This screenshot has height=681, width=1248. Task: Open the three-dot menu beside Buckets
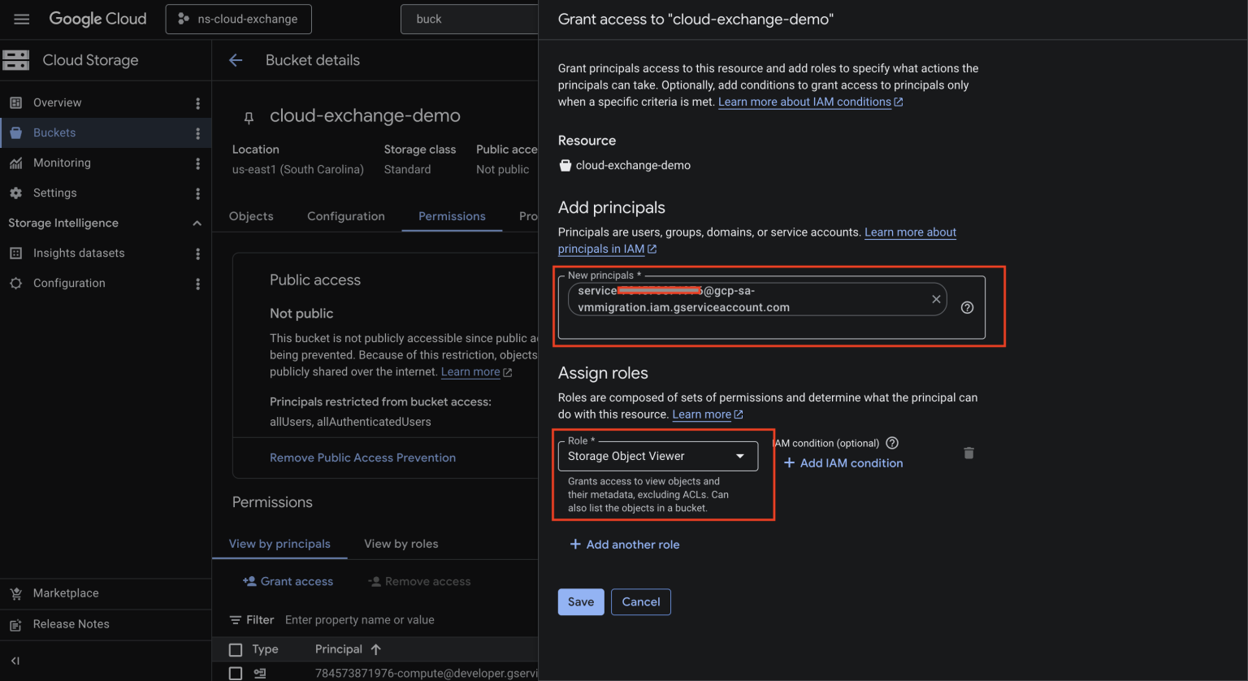(197, 133)
